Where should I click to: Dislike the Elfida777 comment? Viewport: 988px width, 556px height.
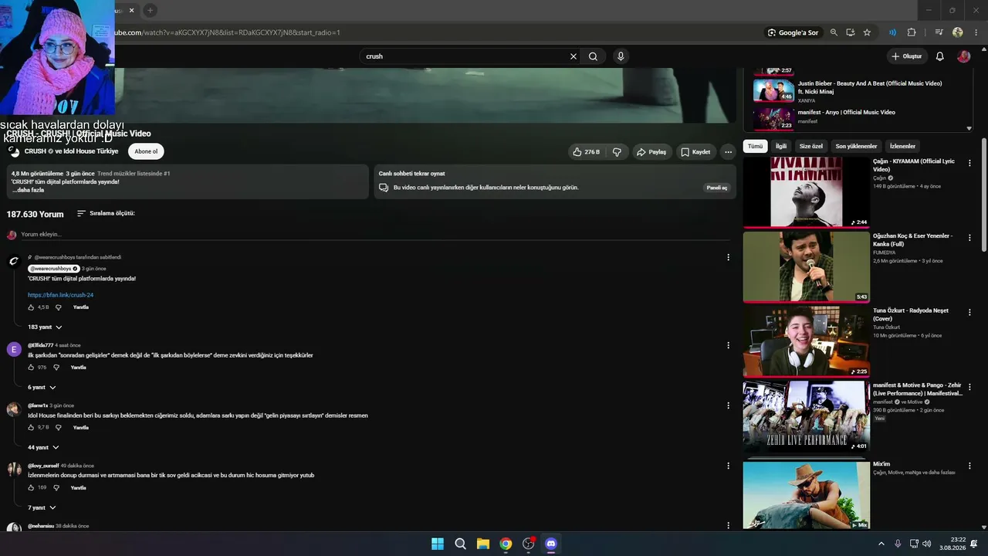[56, 368]
